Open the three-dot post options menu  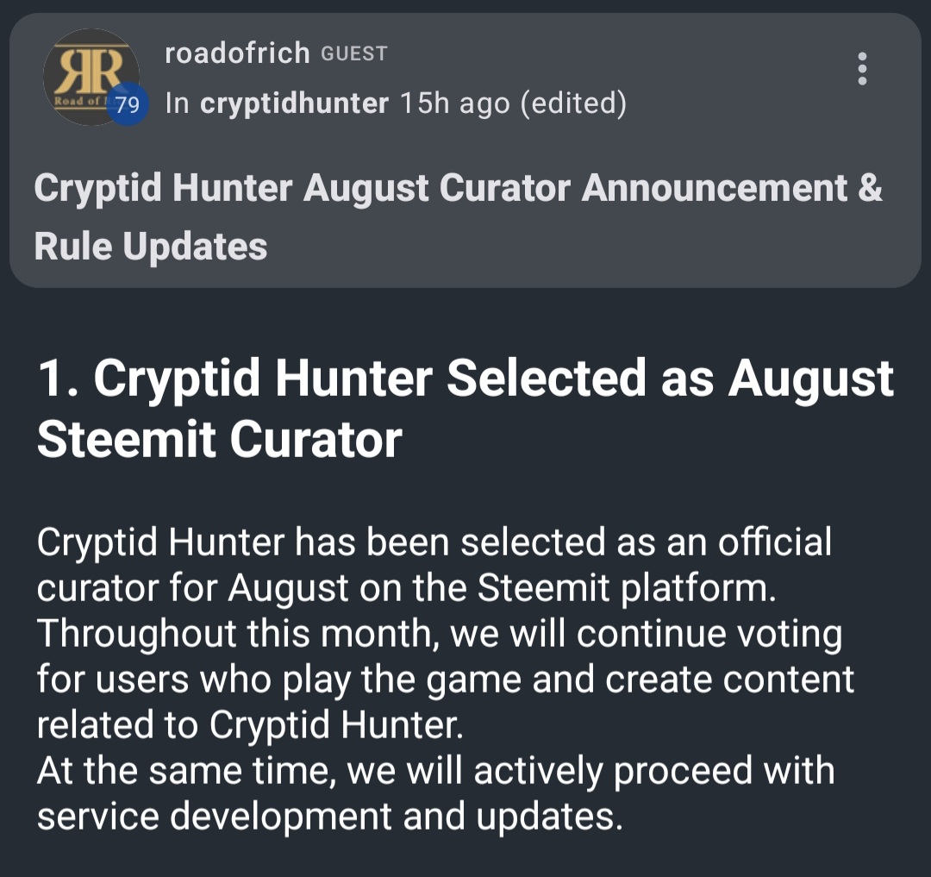861,68
